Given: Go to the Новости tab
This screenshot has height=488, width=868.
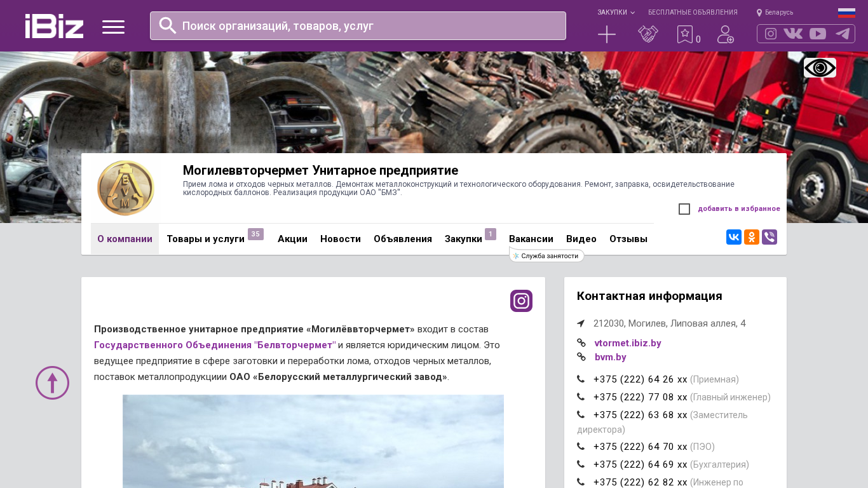Looking at the screenshot, I should pyautogui.click(x=341, y=239).
